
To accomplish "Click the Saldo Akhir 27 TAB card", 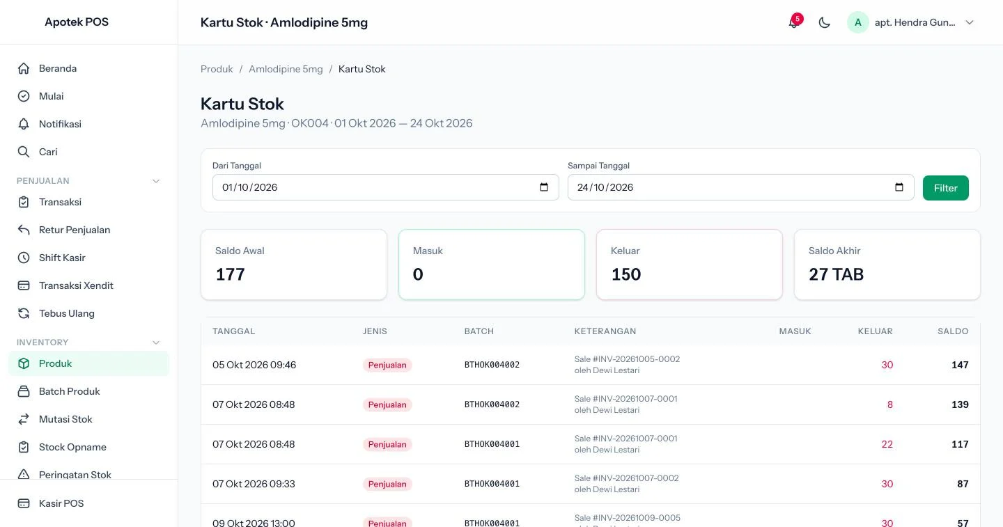I will pos(887,265).
